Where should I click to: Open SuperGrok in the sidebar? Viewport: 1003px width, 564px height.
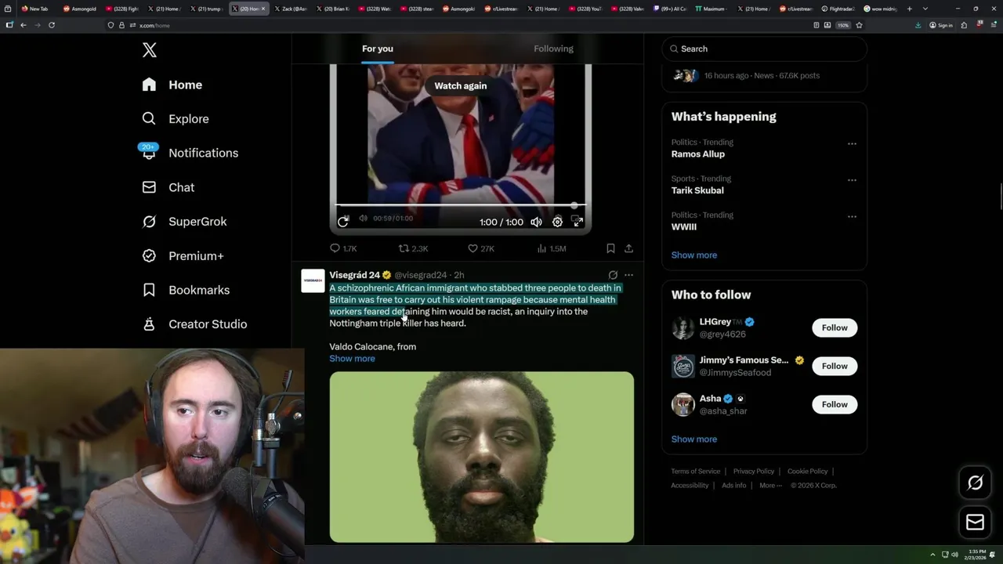tap(184, 222)
